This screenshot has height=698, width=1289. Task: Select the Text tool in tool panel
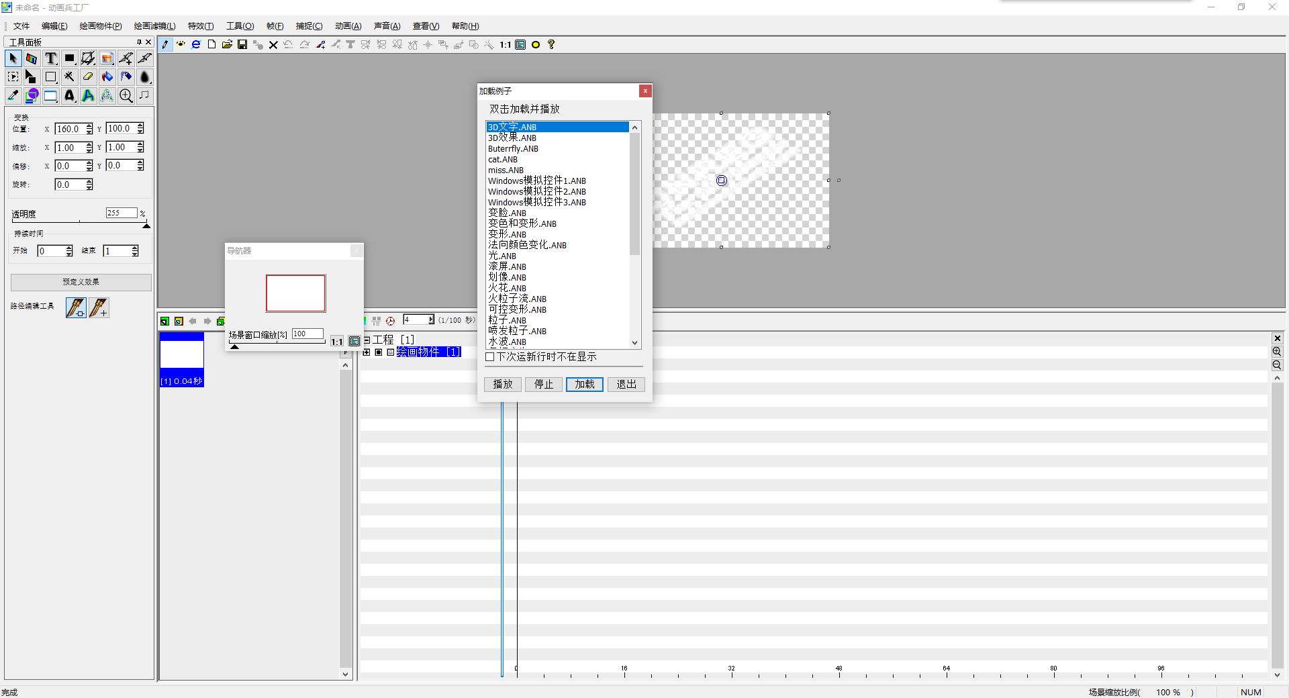click(50, 58)
